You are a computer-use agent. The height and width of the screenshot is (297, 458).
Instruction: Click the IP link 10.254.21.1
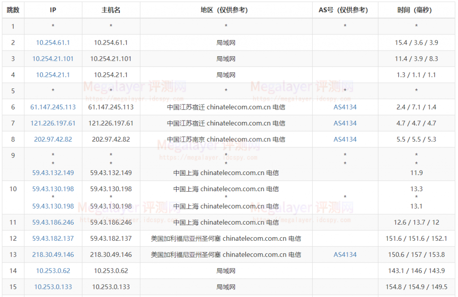pyautogui.click(x=53, y=75)
